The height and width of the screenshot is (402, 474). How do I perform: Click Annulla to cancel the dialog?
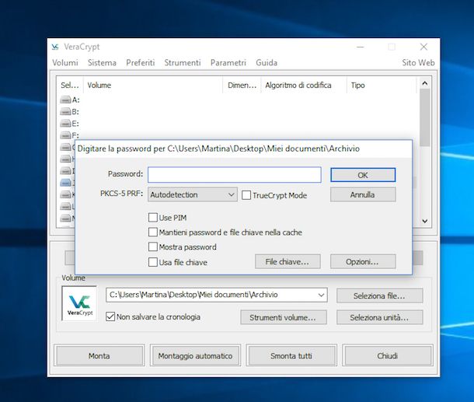coord(363,194)
